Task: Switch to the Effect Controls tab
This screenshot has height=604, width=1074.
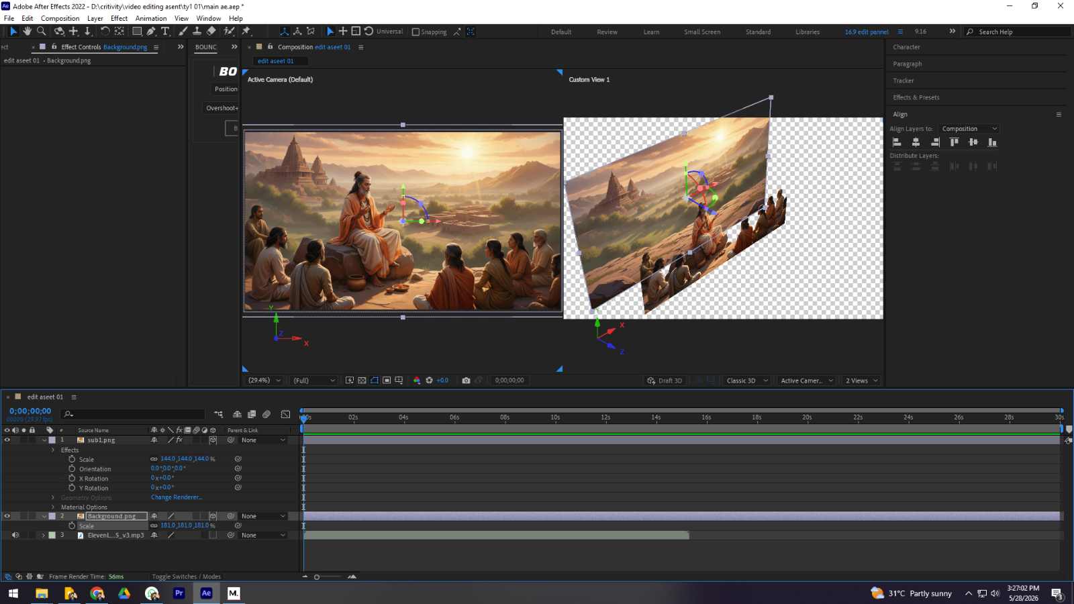Action: 104,47
